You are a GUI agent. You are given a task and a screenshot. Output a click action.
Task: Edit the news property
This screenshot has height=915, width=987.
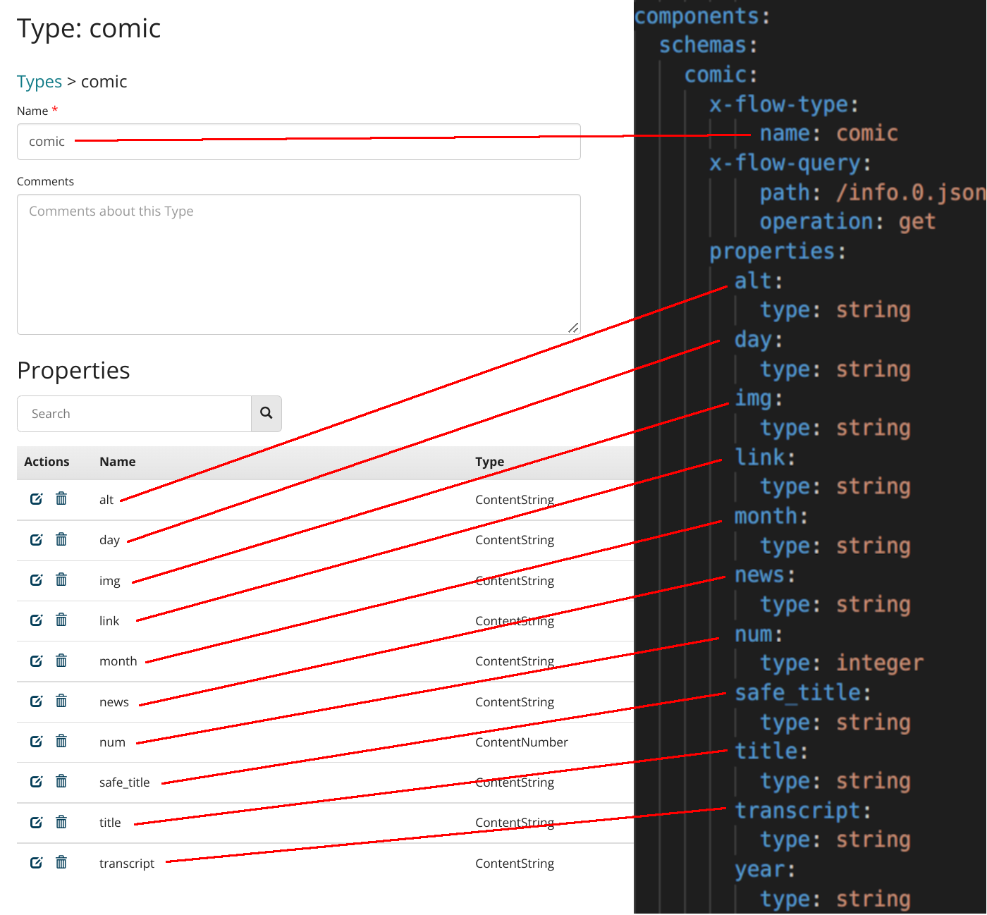[x=36, y=701]
